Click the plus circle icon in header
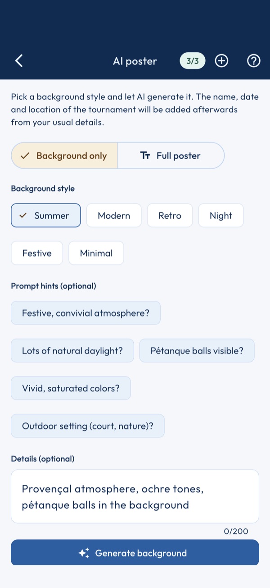The height and width of the screenshot is (588, 270). click(x=221, y=61)
